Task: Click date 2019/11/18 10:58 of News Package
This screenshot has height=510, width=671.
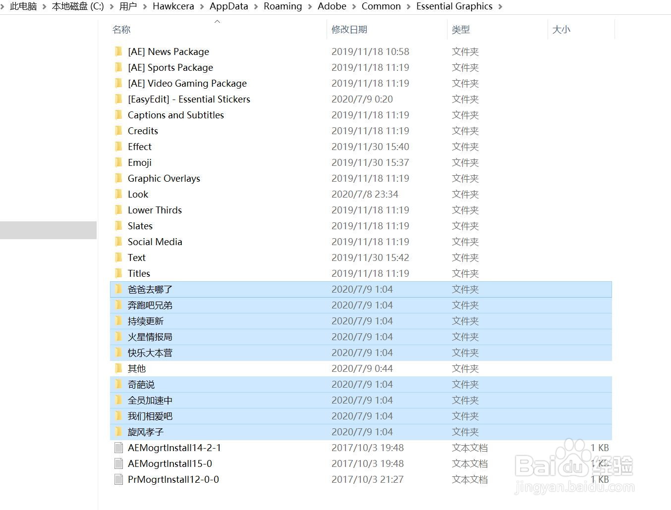Action: 371,51
